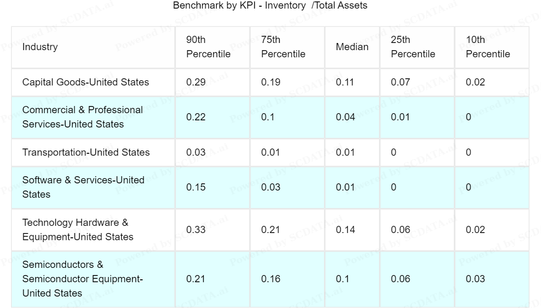Screen dimensions: 541x308
Task: Click Commercial & Professional Services 90th percentile 0.22
Action: [x=196, y=117]
